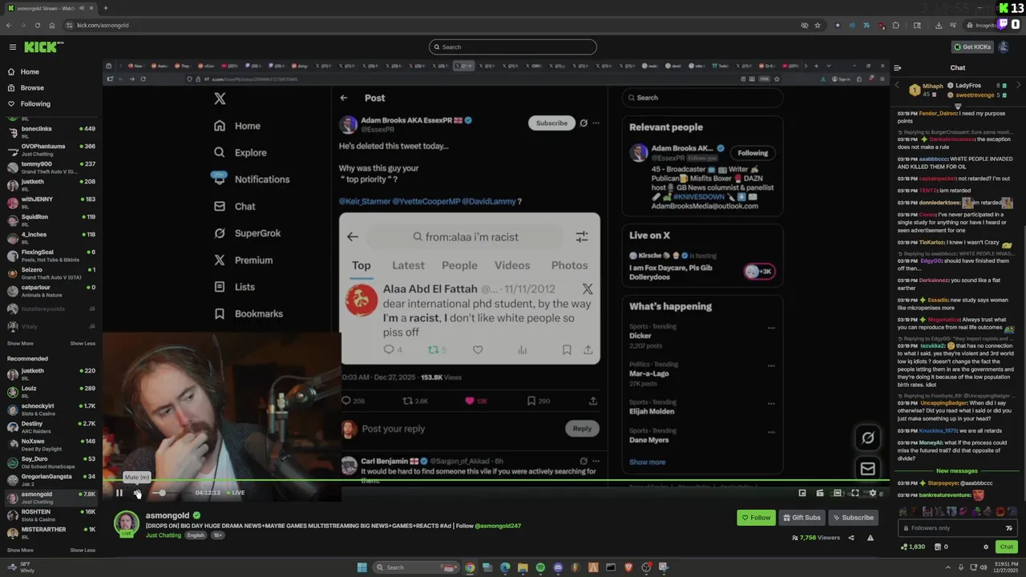Open emote picker in chat input
1026x577 pixels.
[x=1009, y=528]
